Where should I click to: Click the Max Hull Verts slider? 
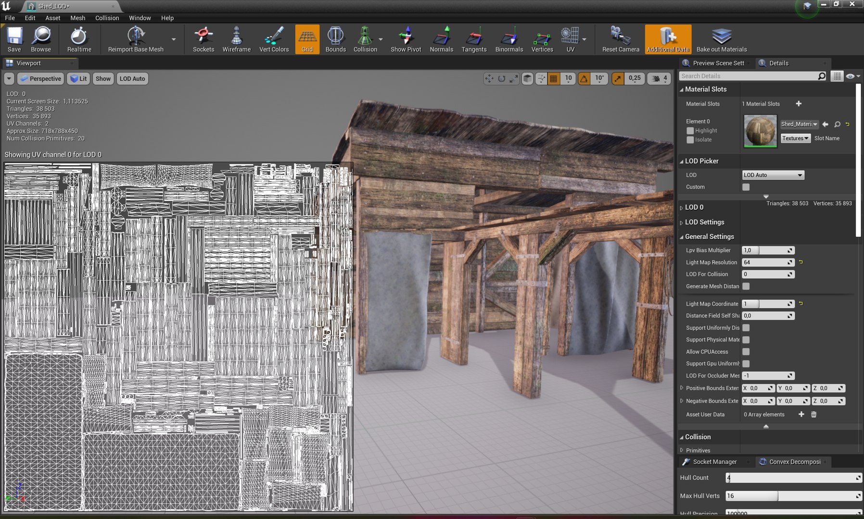pyautogui.click(x=793, y=496)
